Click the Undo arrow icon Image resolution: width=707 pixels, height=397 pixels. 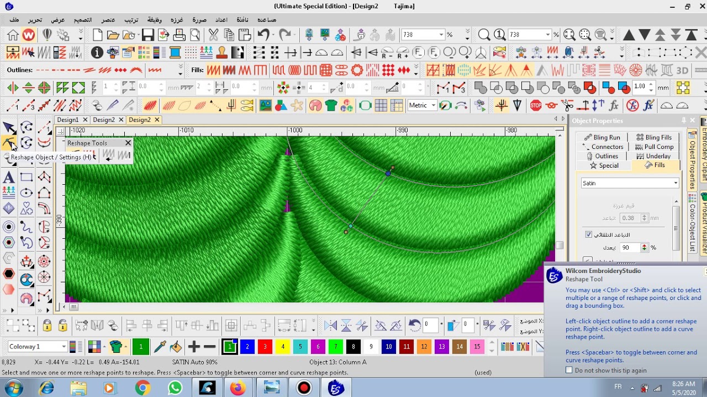[263, 35]
